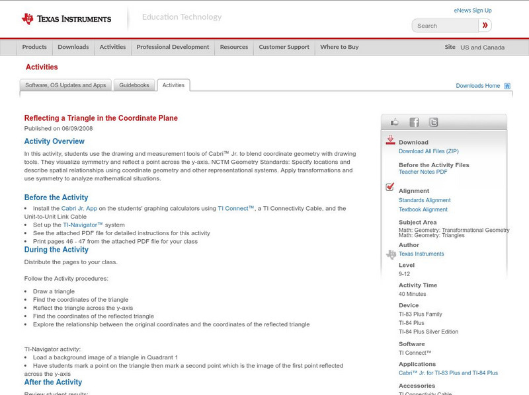Click Load a background image bullet
This screenshot has height=395, width=529.
tap(105, 357)
